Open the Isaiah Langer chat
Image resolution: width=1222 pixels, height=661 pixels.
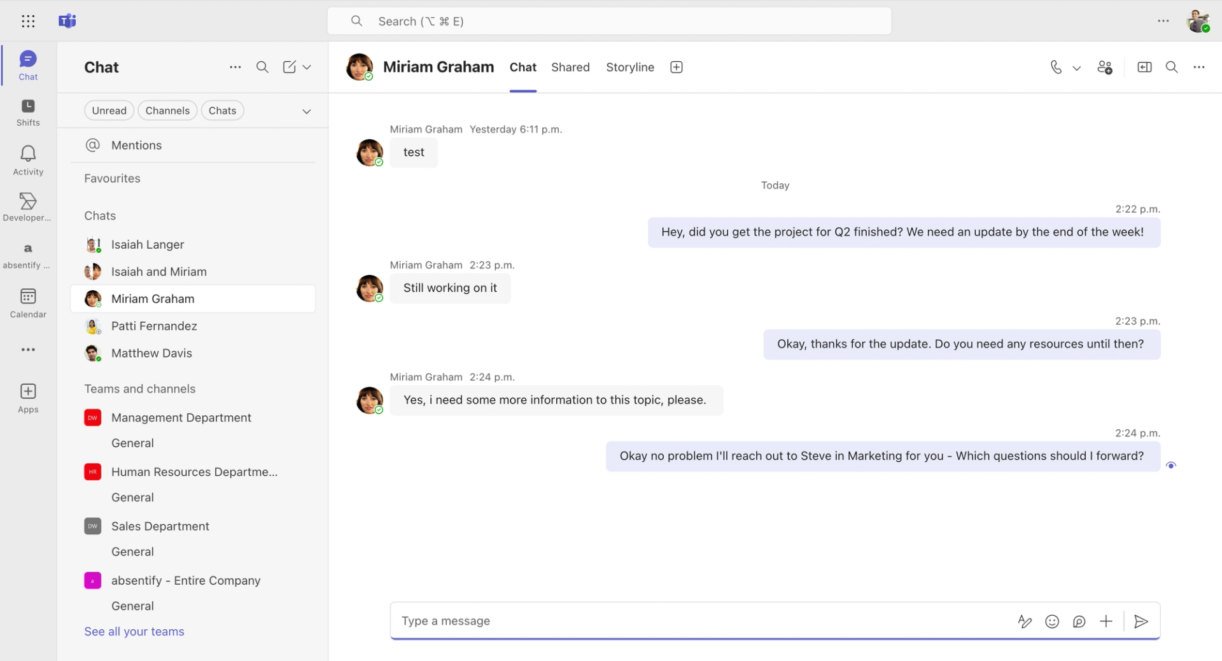[193, 244]
